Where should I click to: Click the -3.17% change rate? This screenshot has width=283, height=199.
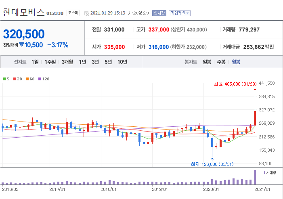point(58,45)
